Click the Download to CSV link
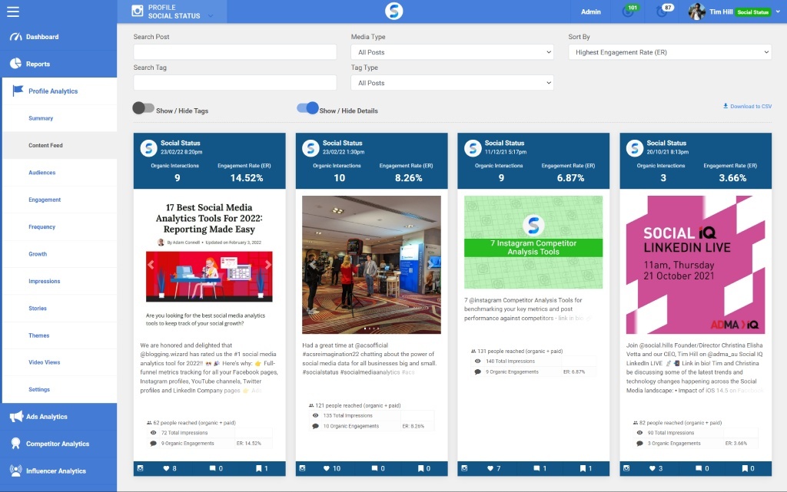This screenshot has height=492, width=787. [x=750, y=106]
